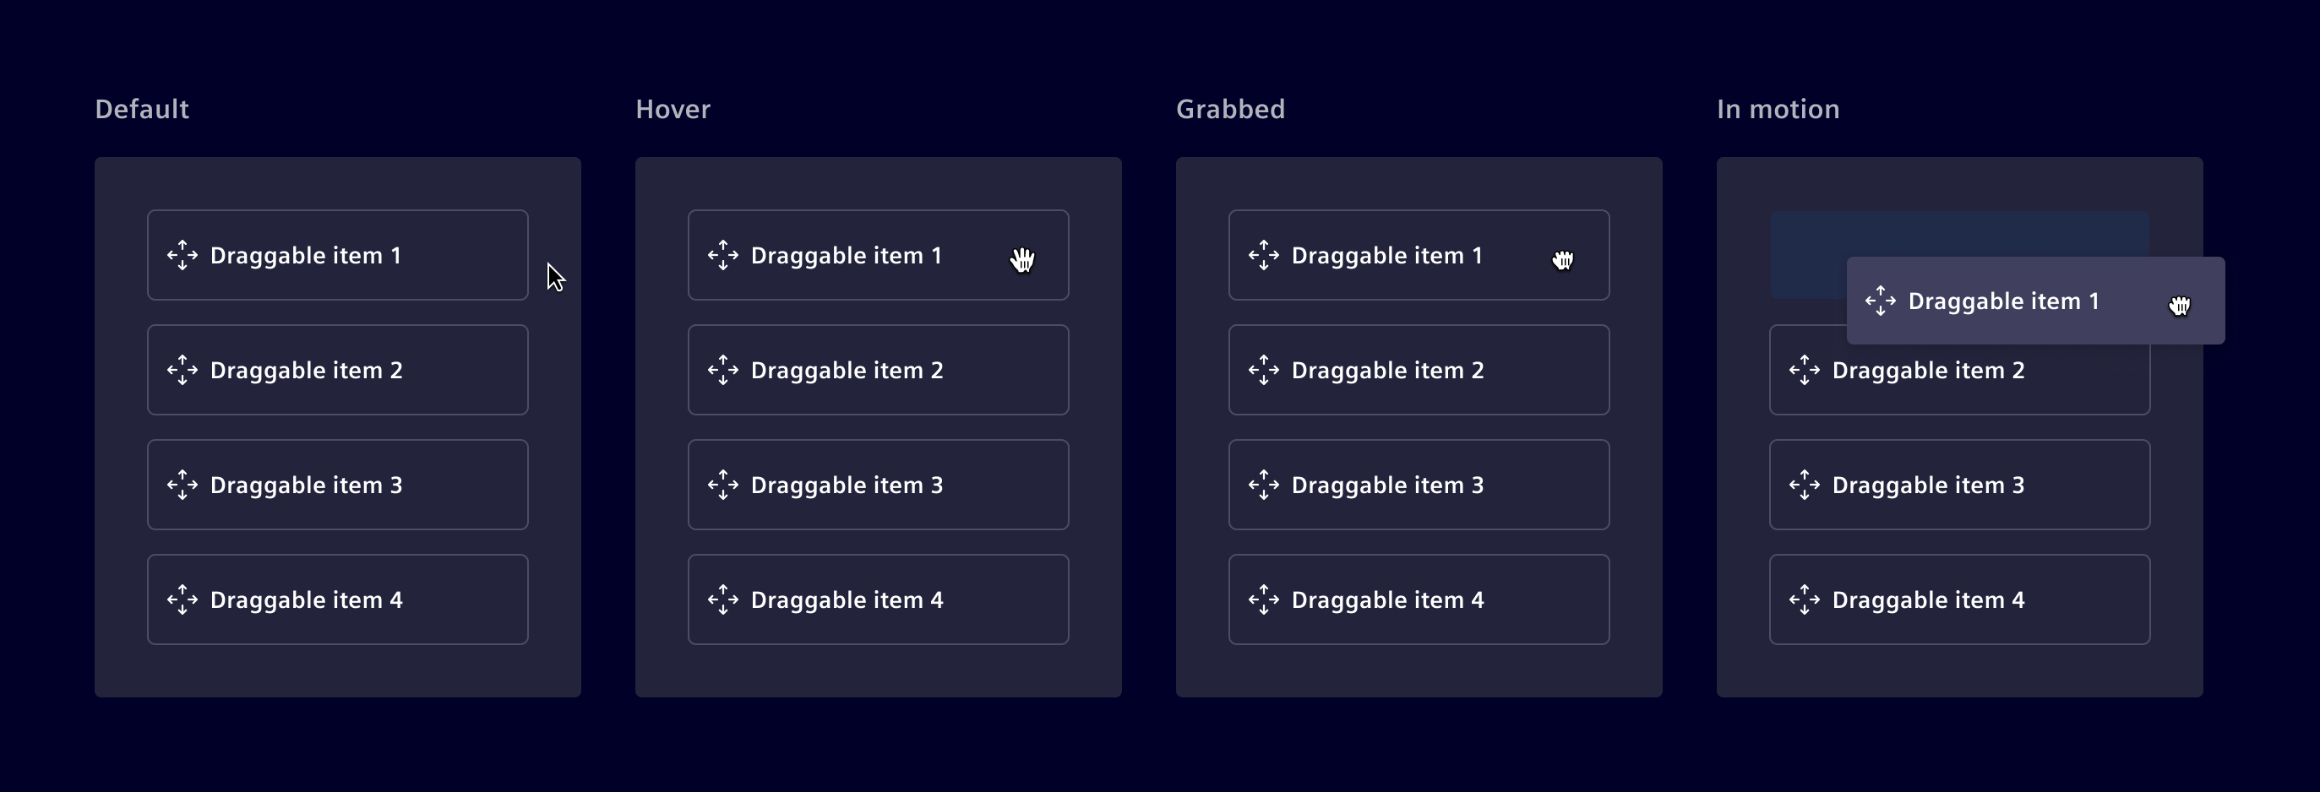Click the Grabbed section heading
This screenshot has width=2320, height=792.
[x=1230, y=109]
